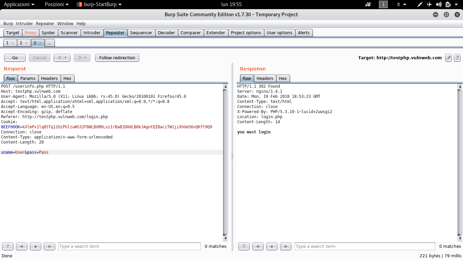Show request Hex view
Screen dimensions: 463x260
67,78
